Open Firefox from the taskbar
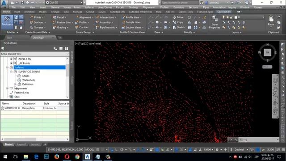Screen dimensions: 286x161 [x=57, y=157]
